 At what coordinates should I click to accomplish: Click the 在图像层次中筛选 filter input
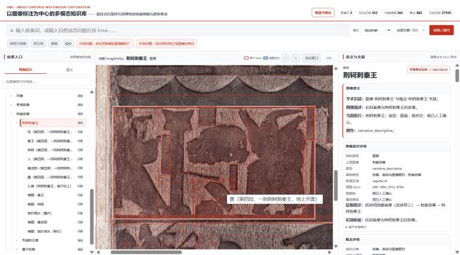click(48, 82)
